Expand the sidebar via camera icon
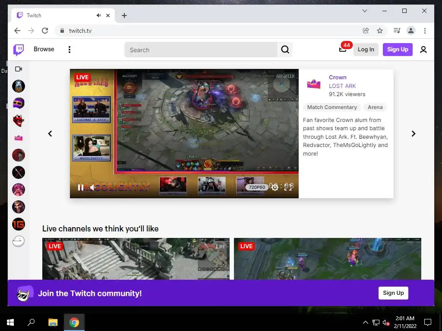The image size is (442, 331). tap(19, 69)
